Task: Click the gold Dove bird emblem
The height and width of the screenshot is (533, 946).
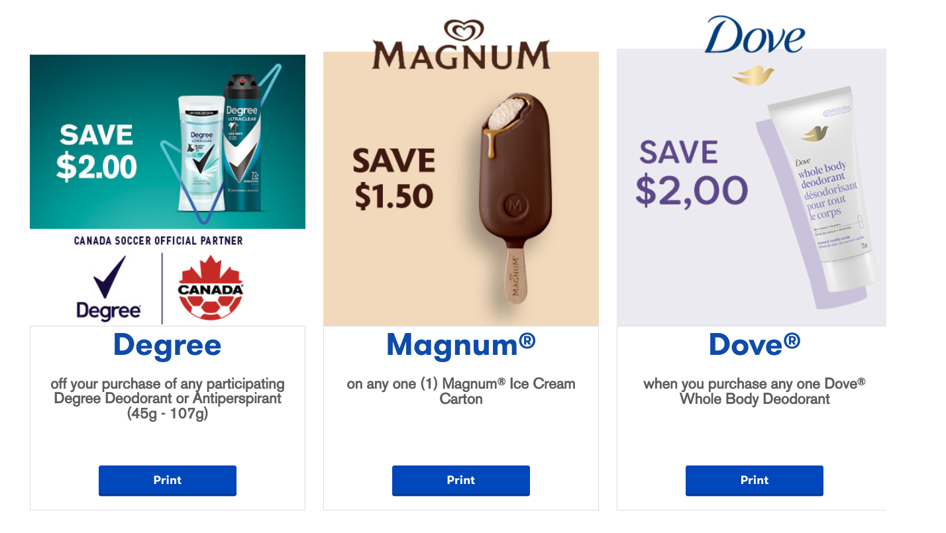Action: point(753,75)
